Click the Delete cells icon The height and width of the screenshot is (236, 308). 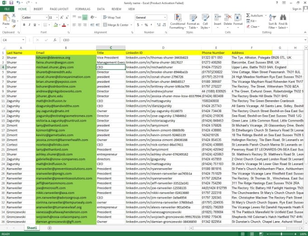228,18
